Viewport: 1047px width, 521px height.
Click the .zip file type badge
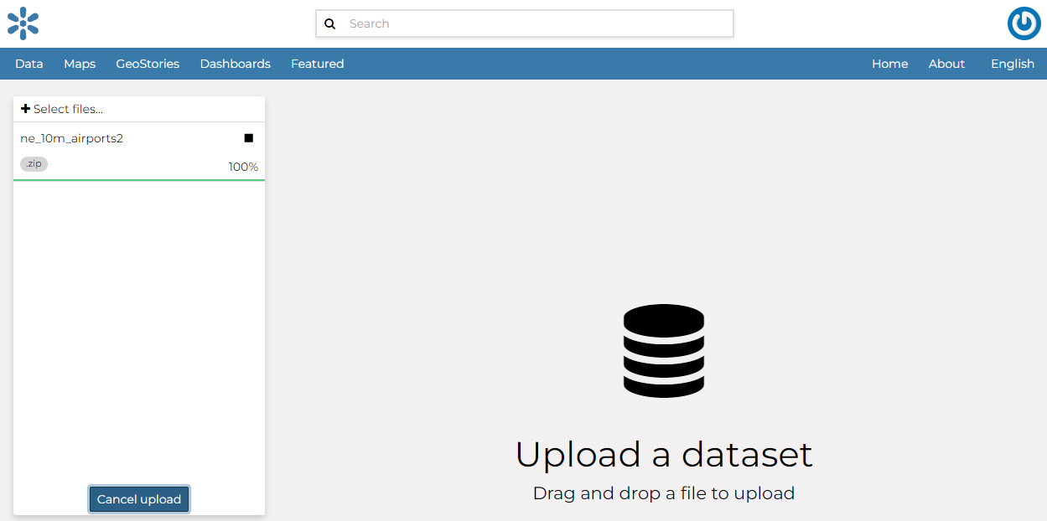point(33,163)
